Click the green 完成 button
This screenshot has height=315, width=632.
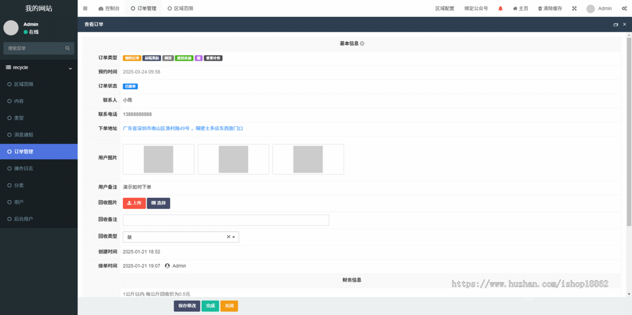[x=210, y=306]
